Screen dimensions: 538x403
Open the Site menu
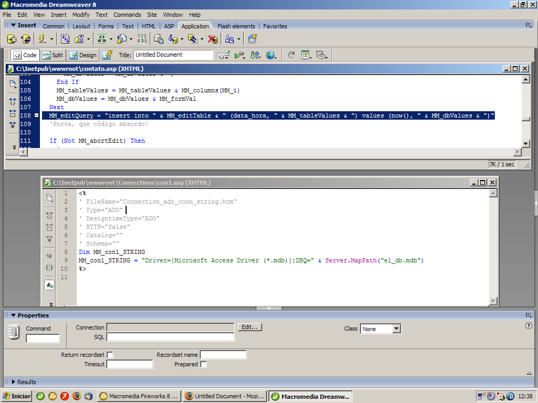152,15
